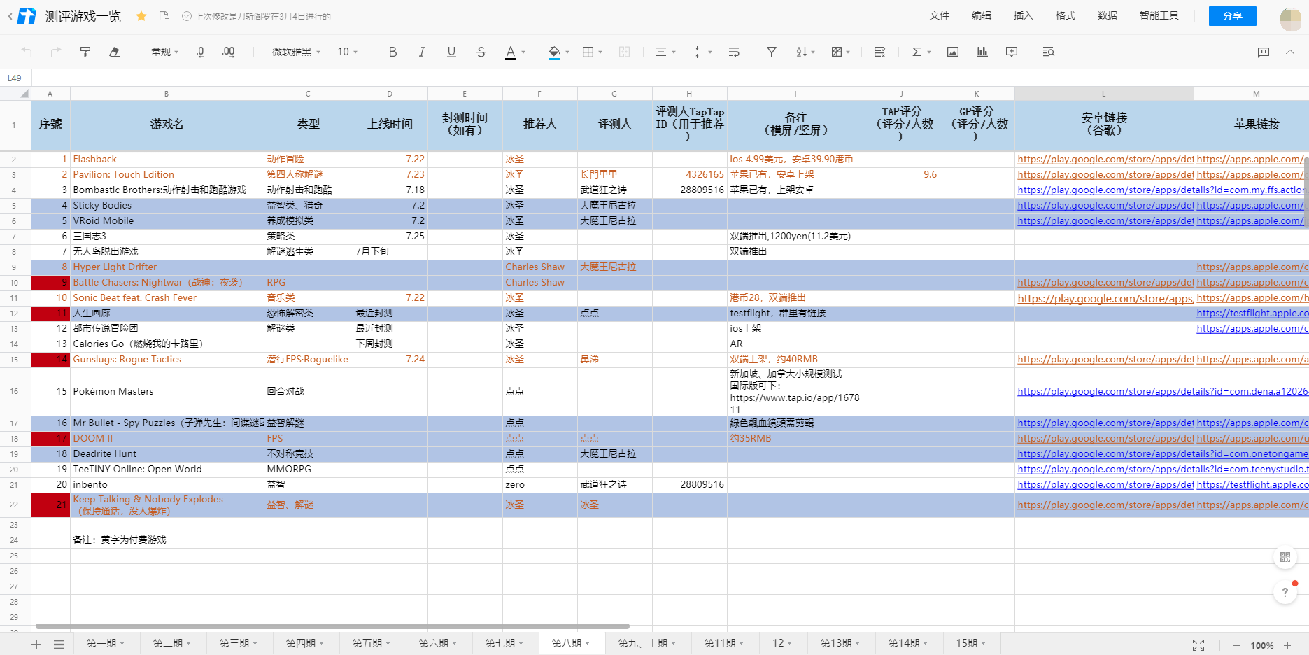This screenshot has width=1309, height=655.
Task: Click the blue 分享 share button
Action: 1232,16
